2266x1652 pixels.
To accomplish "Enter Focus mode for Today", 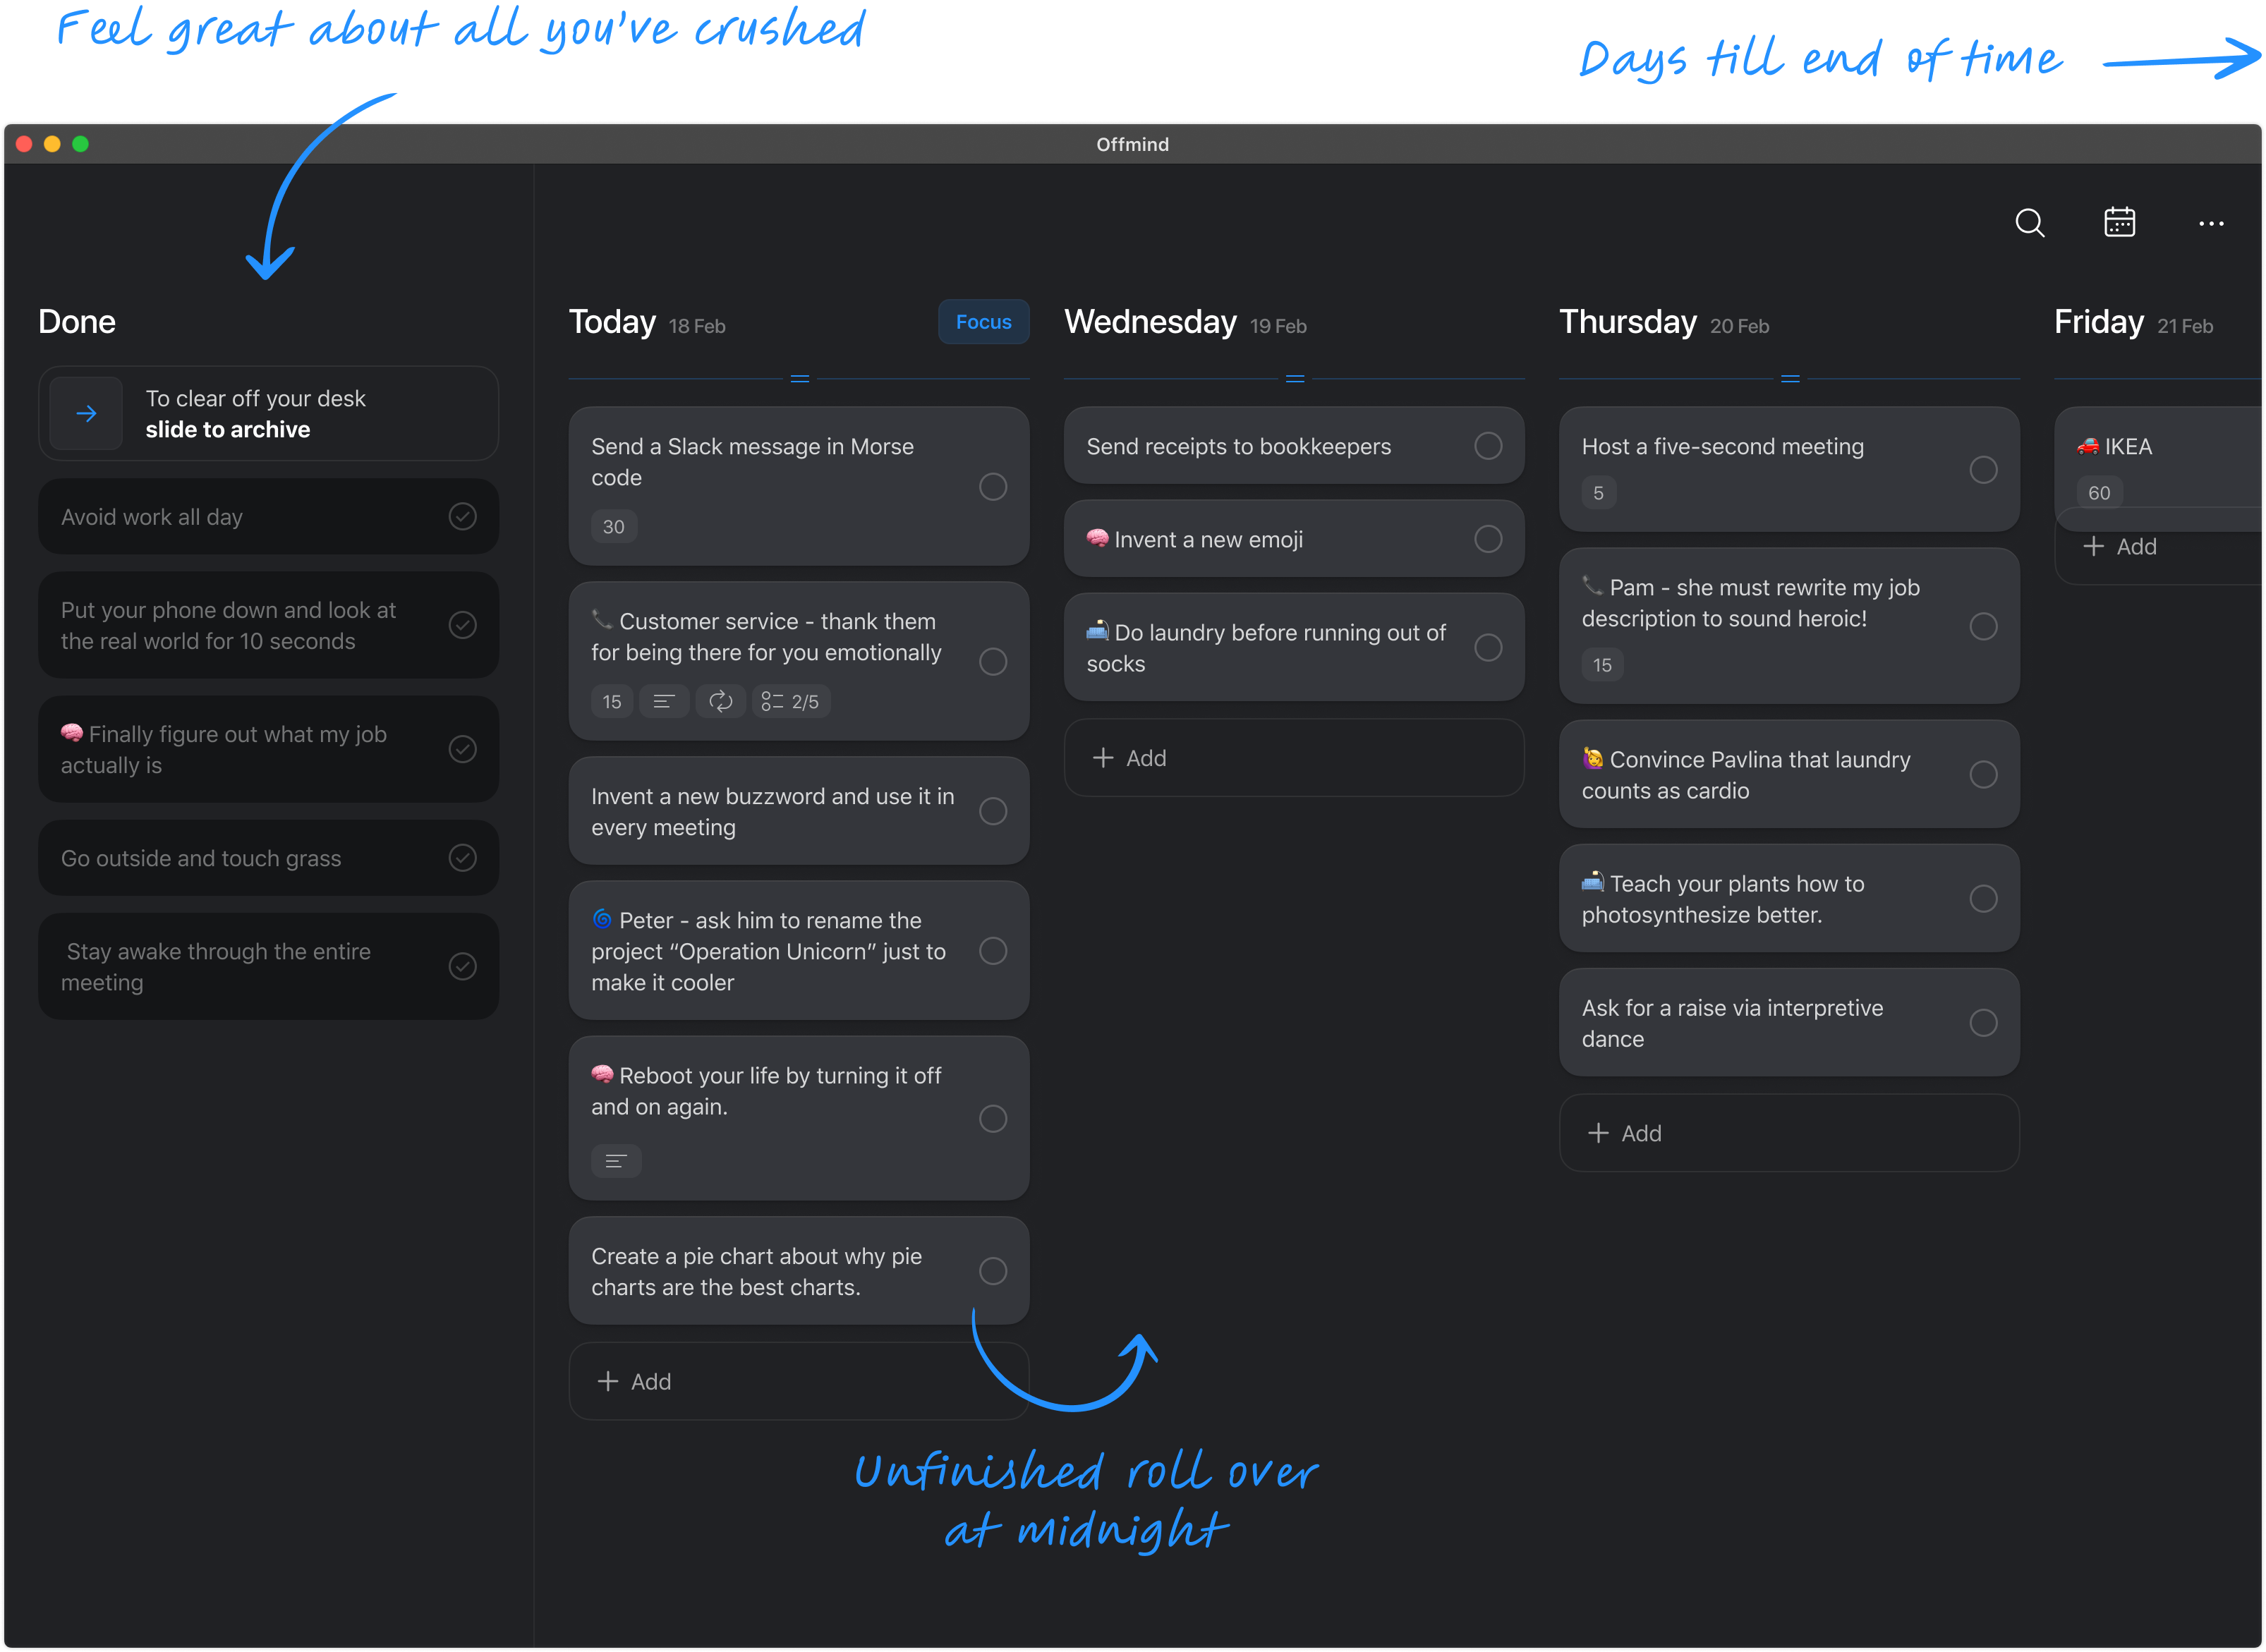I will click(983, 321).
